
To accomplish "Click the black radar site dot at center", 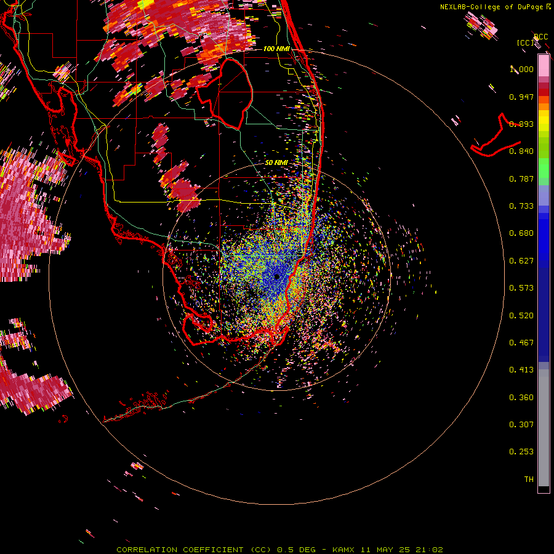I will point(276,276).
